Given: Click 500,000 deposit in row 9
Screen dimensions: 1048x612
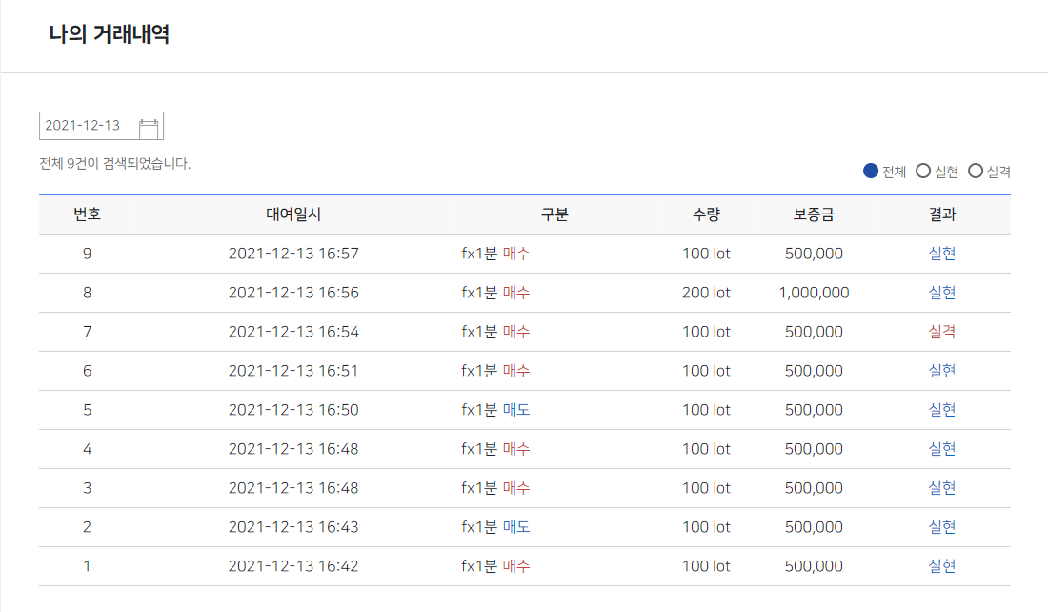Looking at the screenshot, I should [x=814, y=254].
